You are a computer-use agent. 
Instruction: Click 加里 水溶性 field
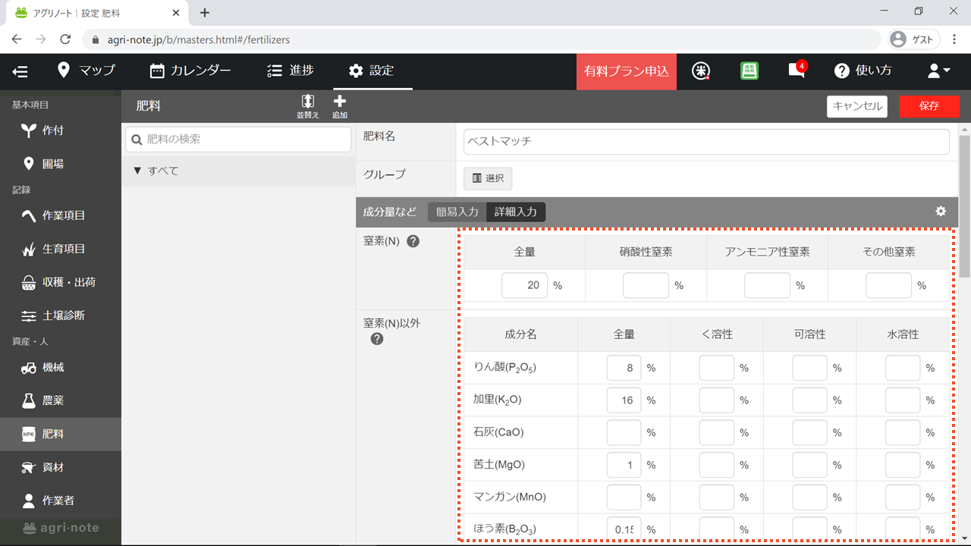(903, 400)
